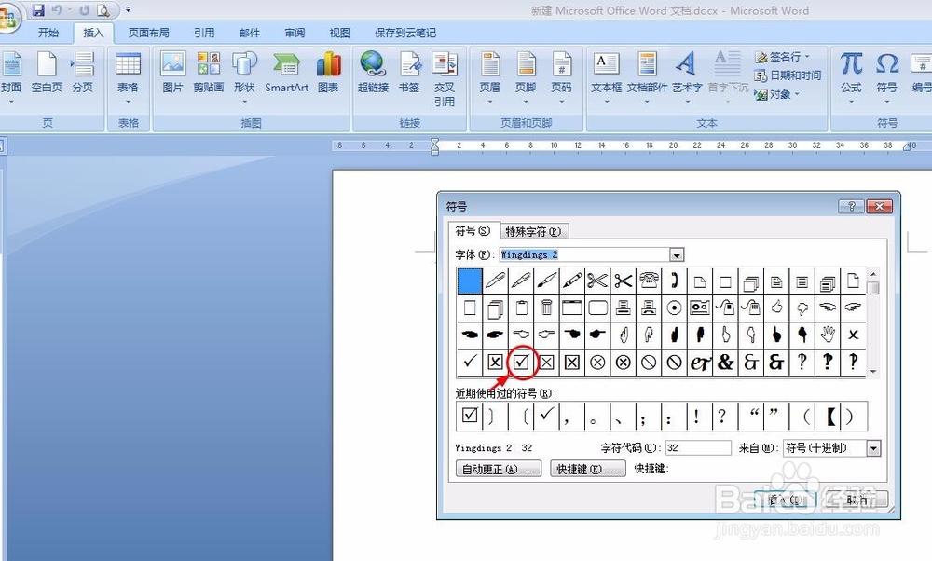The width and height of the screenshot is (932, 561).
Task: Insert a Bookmark (书签)
Action: tap(409, 74)
